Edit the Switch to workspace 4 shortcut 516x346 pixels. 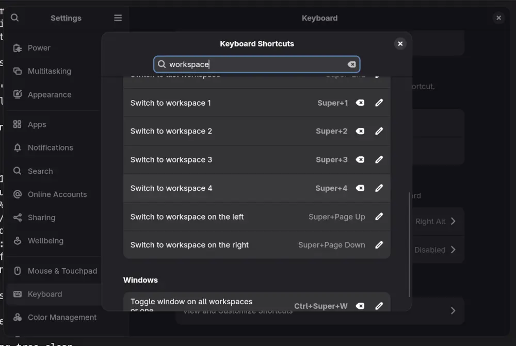click(x=379, y=188)
